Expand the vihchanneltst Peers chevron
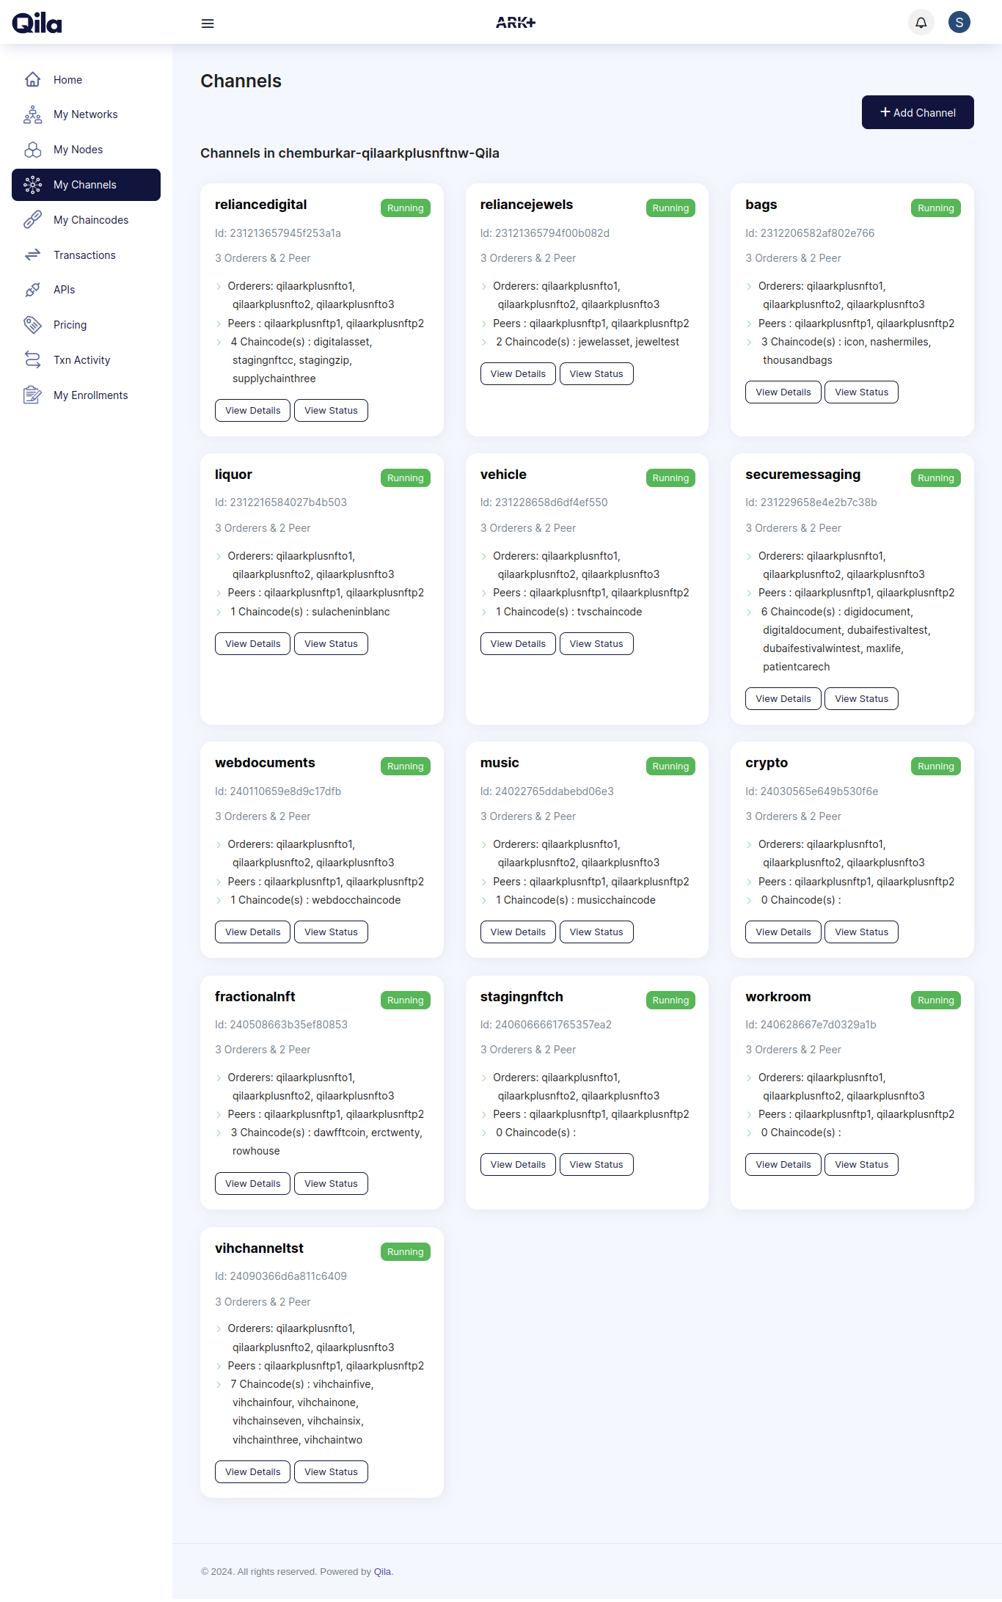The width and height of the screenshot is (1002, 1602). 219,1366
